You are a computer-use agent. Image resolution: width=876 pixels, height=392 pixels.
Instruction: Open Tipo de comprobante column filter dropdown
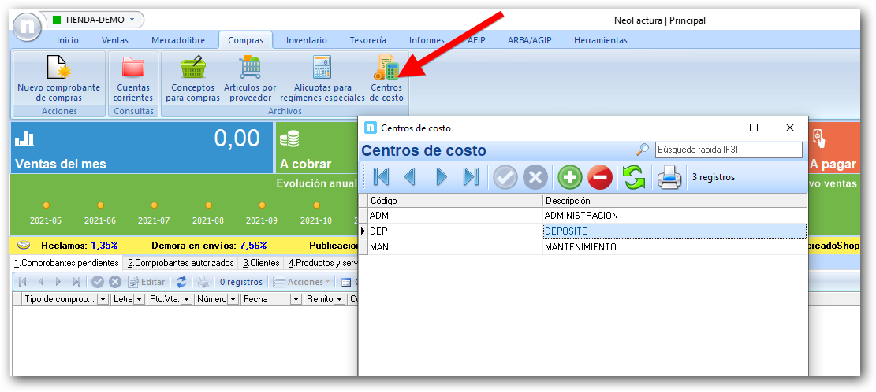click(x=102, y=299)
